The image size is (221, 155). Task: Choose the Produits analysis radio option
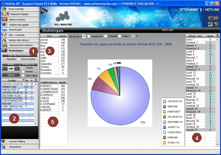[23, 72]
